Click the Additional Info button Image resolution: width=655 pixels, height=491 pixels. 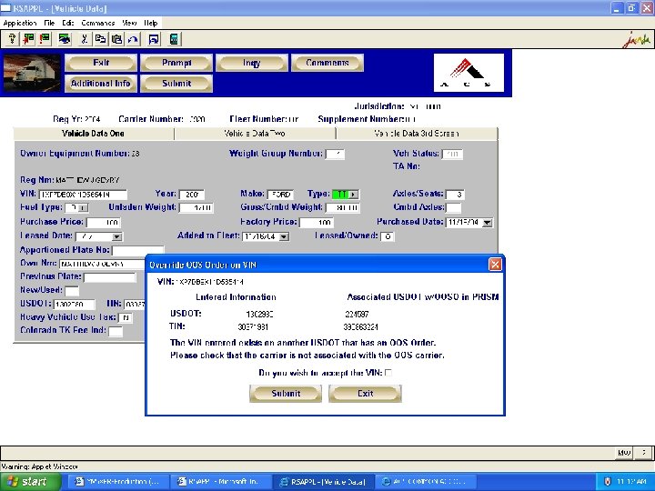[x=101, y=83]
